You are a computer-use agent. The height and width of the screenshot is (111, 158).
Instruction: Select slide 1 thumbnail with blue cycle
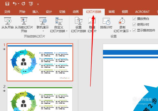40,62
